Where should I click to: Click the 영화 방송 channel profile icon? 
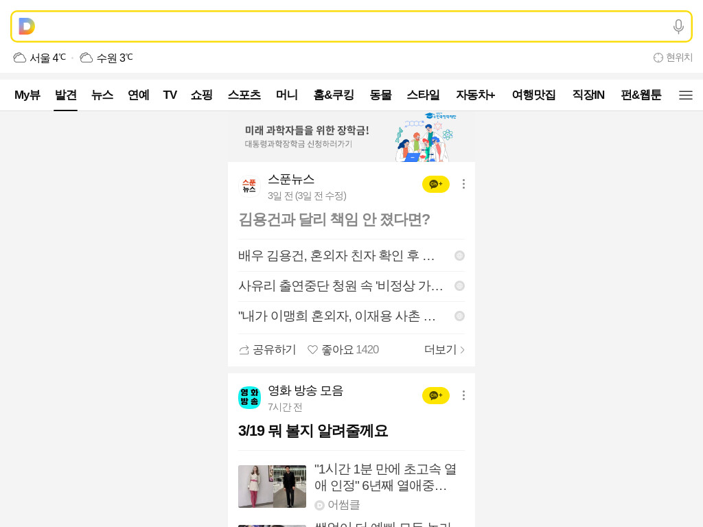click(249, 397)
